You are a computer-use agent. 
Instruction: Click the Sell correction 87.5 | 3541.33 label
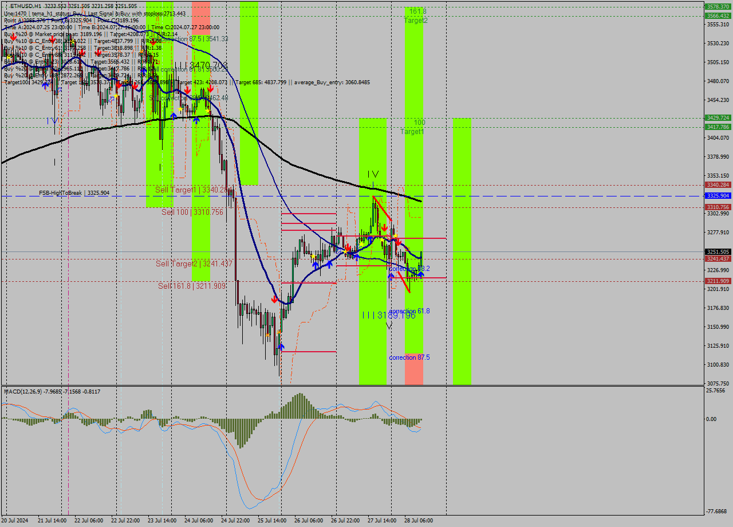[x=189, y=39]
